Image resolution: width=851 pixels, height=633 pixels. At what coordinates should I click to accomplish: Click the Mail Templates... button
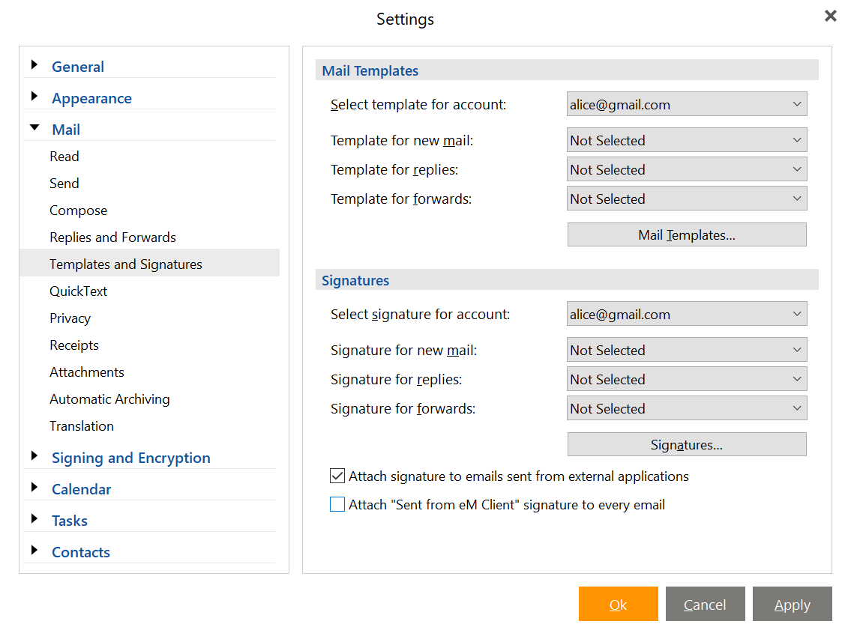[x=687, y=235]
